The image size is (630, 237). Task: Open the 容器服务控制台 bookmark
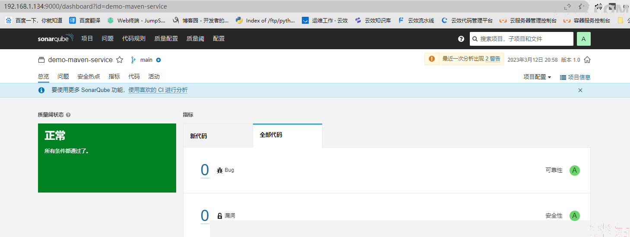coord(587,20)
